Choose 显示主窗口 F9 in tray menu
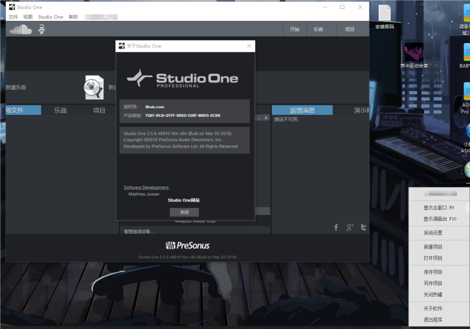Screen dimensions: 470x329 point(438,208)
